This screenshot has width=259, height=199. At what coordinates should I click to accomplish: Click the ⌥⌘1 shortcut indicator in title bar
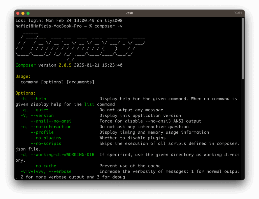[238, 13]
